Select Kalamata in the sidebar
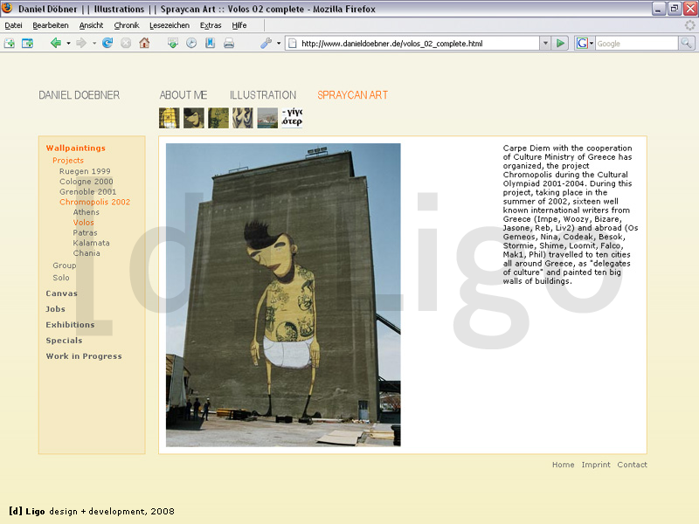 point(92,243)
